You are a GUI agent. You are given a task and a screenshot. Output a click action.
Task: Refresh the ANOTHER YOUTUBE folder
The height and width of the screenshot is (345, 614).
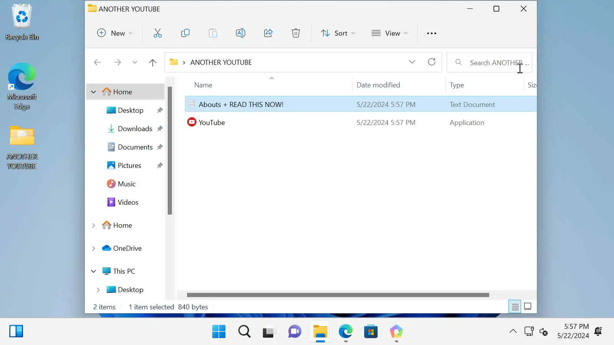tap(432, 62)
